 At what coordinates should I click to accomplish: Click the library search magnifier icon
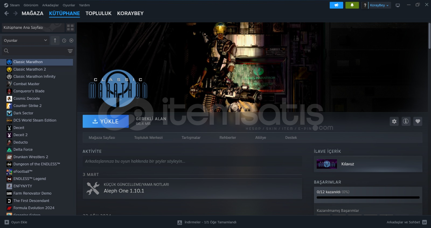coord(6,51)
